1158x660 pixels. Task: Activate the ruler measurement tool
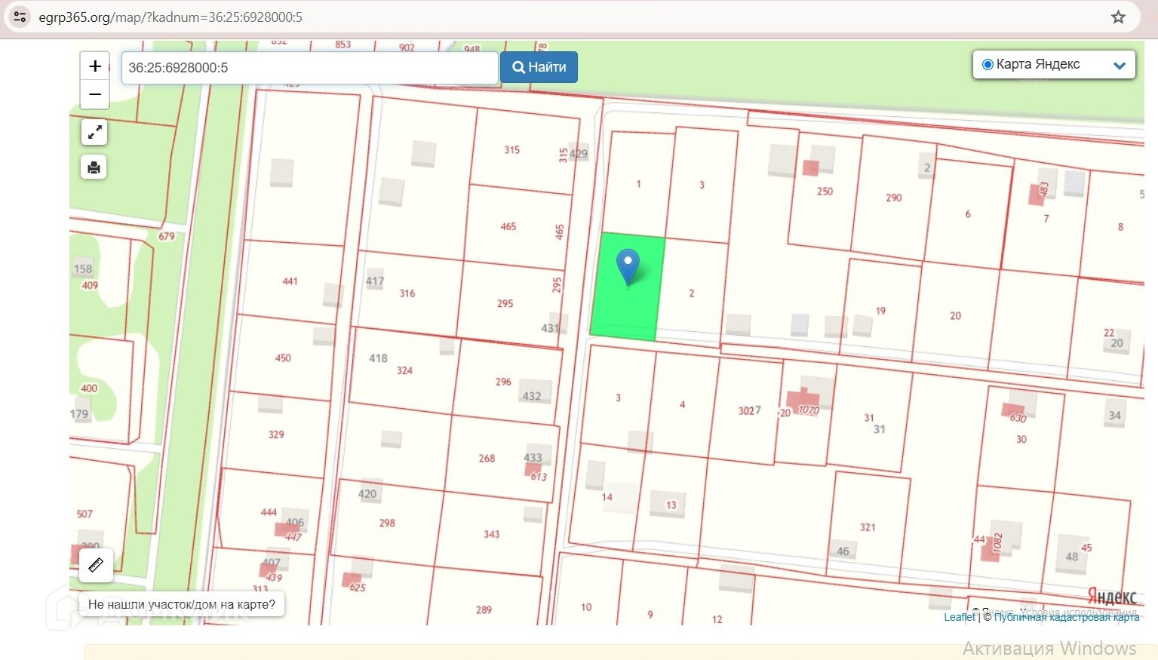(x=96, y=565)
